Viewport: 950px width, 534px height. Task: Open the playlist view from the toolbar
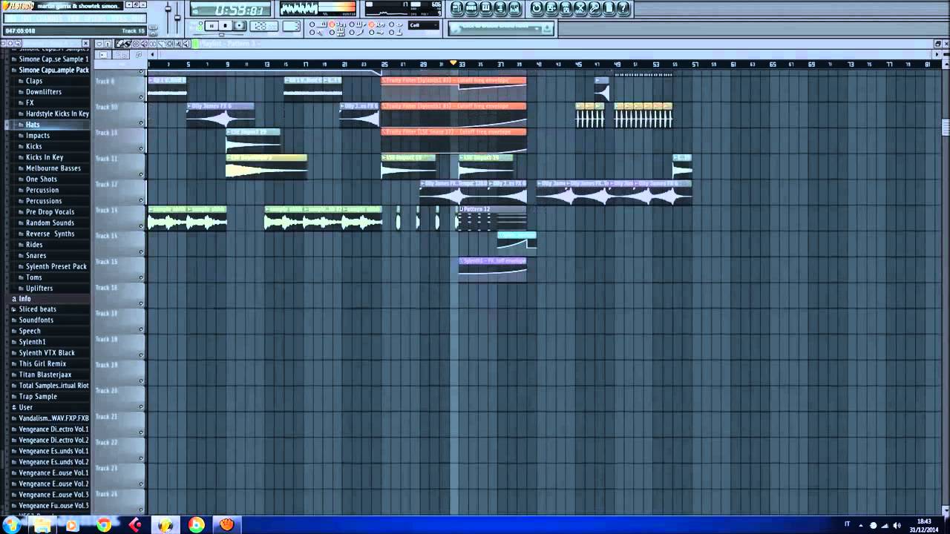[456, 8]
